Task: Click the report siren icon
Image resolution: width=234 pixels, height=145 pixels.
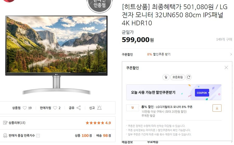Action: pyautogui.click(x=99, y=108)
